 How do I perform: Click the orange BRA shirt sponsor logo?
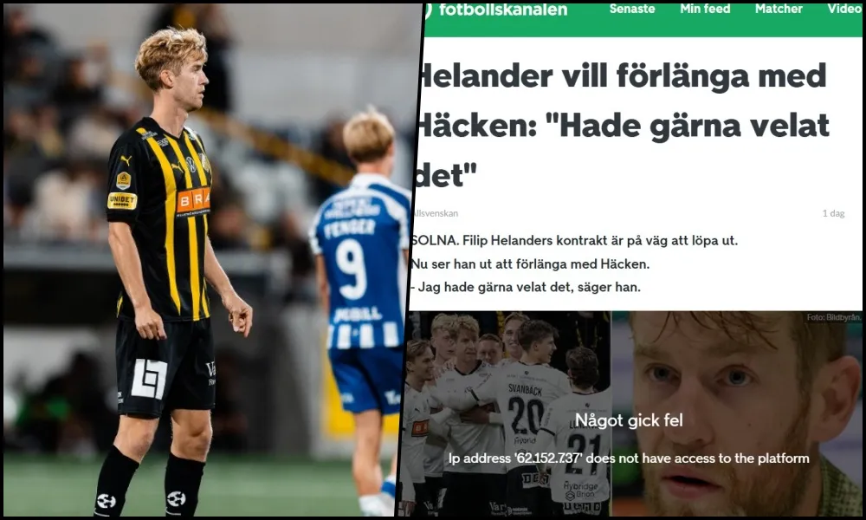(193, 201)
